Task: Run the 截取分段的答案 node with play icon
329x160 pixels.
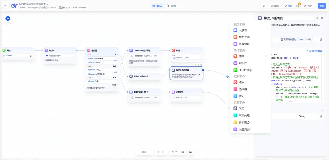Action: coord(317,18)
